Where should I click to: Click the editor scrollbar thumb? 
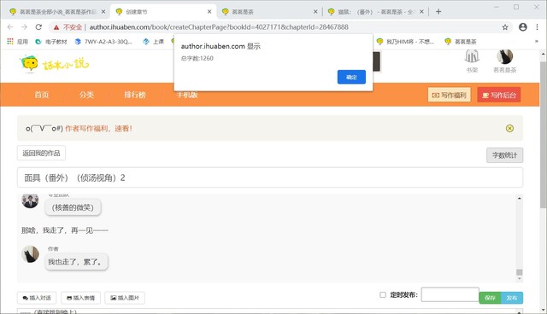click(x=519, y=272)
